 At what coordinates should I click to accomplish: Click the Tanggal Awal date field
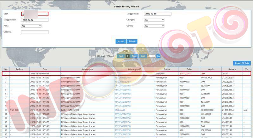pos(157,14)
